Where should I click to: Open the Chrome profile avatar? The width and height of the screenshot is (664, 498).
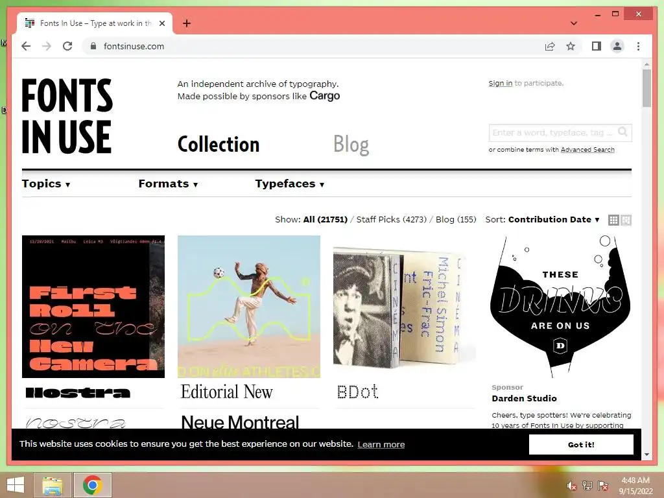[617, 46]
